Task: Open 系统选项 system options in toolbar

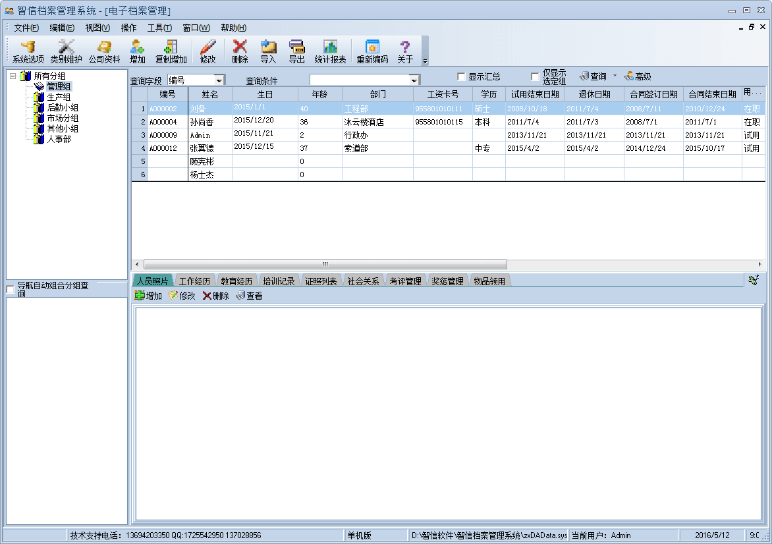Action: click(28, 51)
